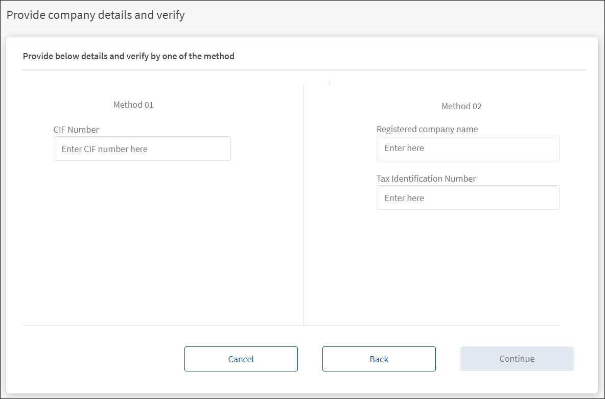This screenshot has height=399, width=605.
Task: Click the 'CIF Number' field label
Action: 76,130
